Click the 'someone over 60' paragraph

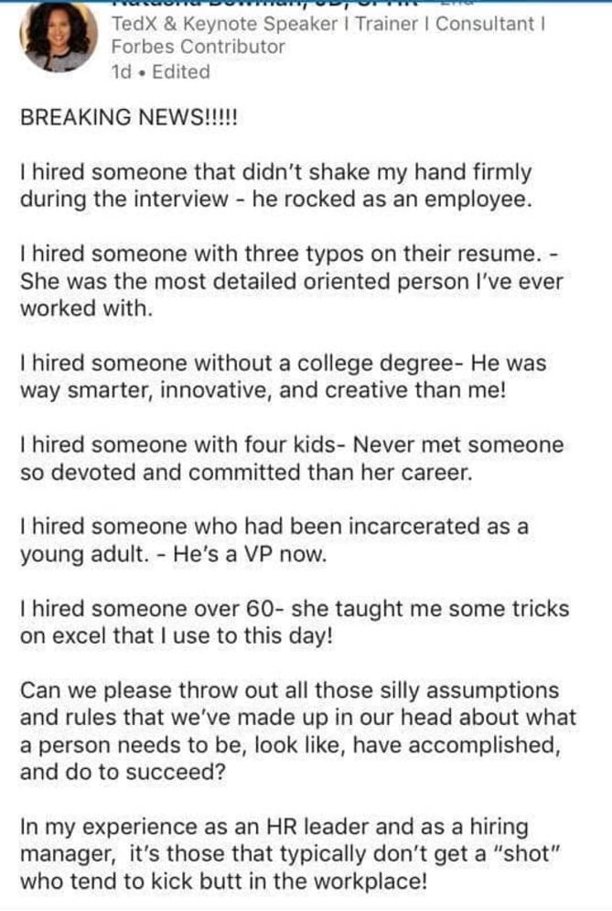295,622
